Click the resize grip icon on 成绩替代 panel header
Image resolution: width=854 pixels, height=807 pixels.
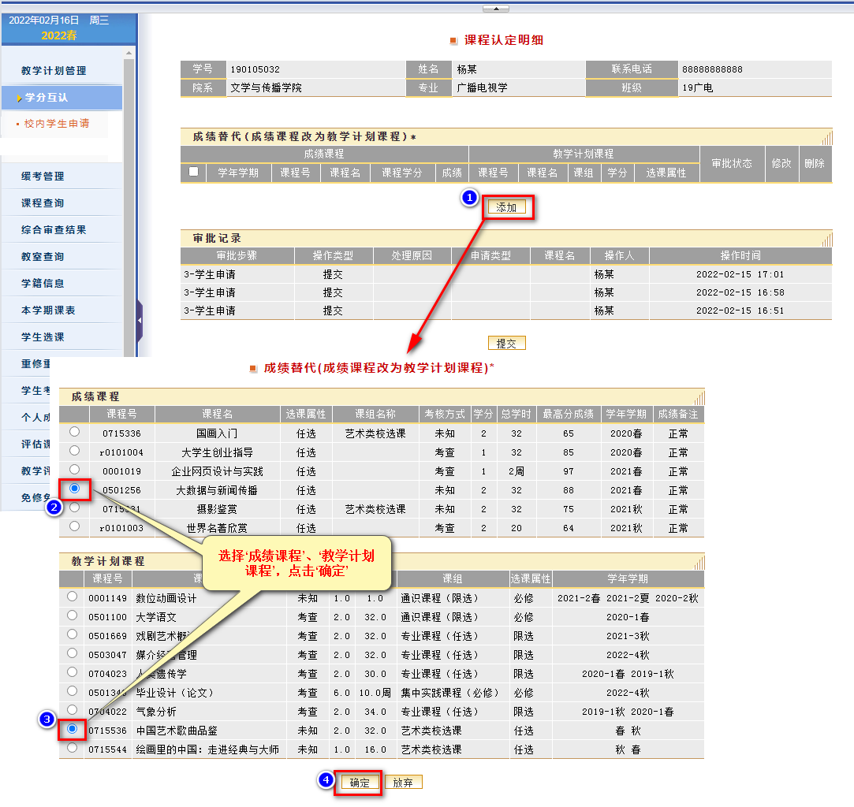pyautogui.click(x=826, y=138)
